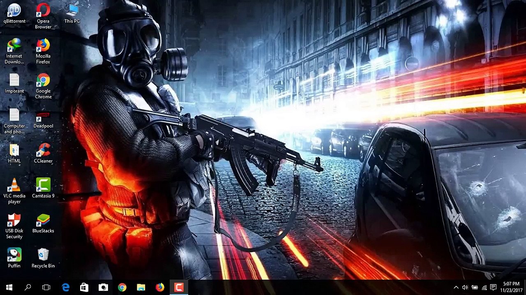Screen dimensions: 526x295
Task: Launch Microsoft Edge from taskbar
Action: pos(66,288)
